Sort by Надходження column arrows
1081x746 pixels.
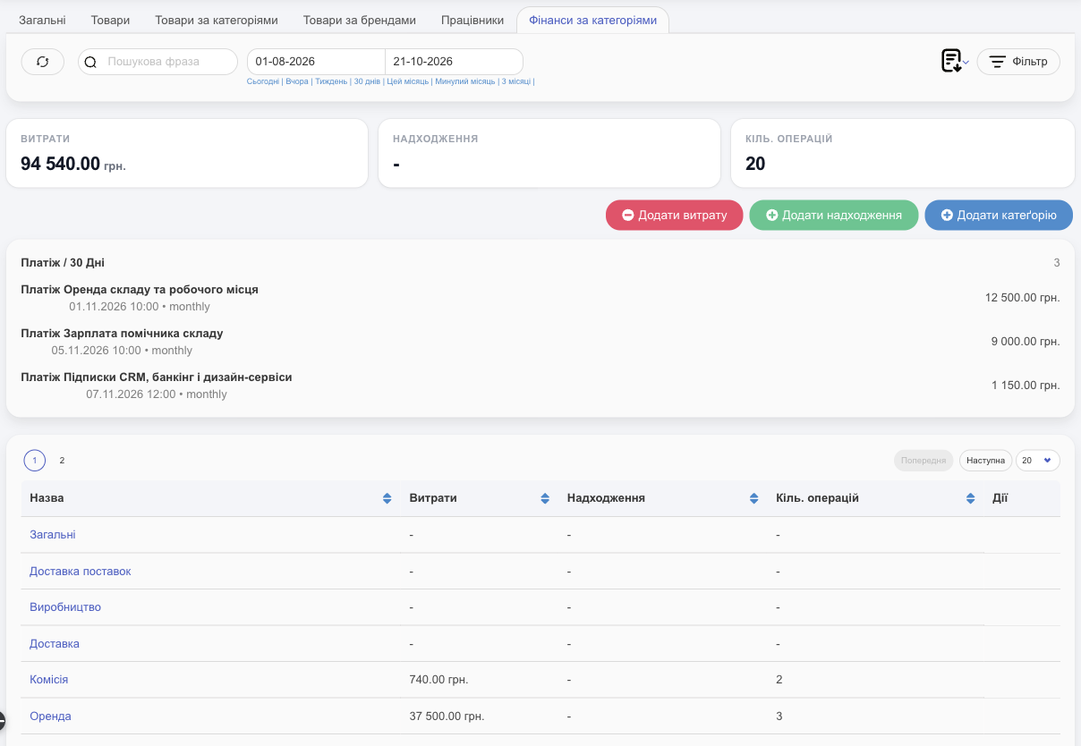click(x=753, y=498)
